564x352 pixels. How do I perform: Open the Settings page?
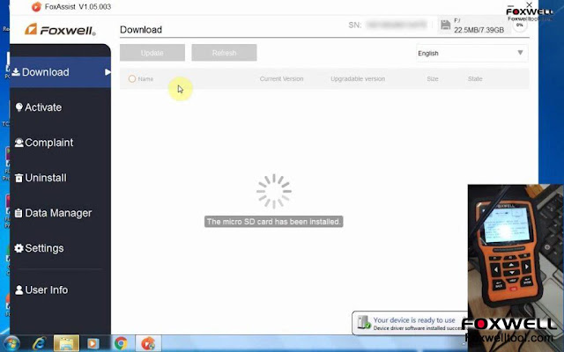[x=44, y=248]
